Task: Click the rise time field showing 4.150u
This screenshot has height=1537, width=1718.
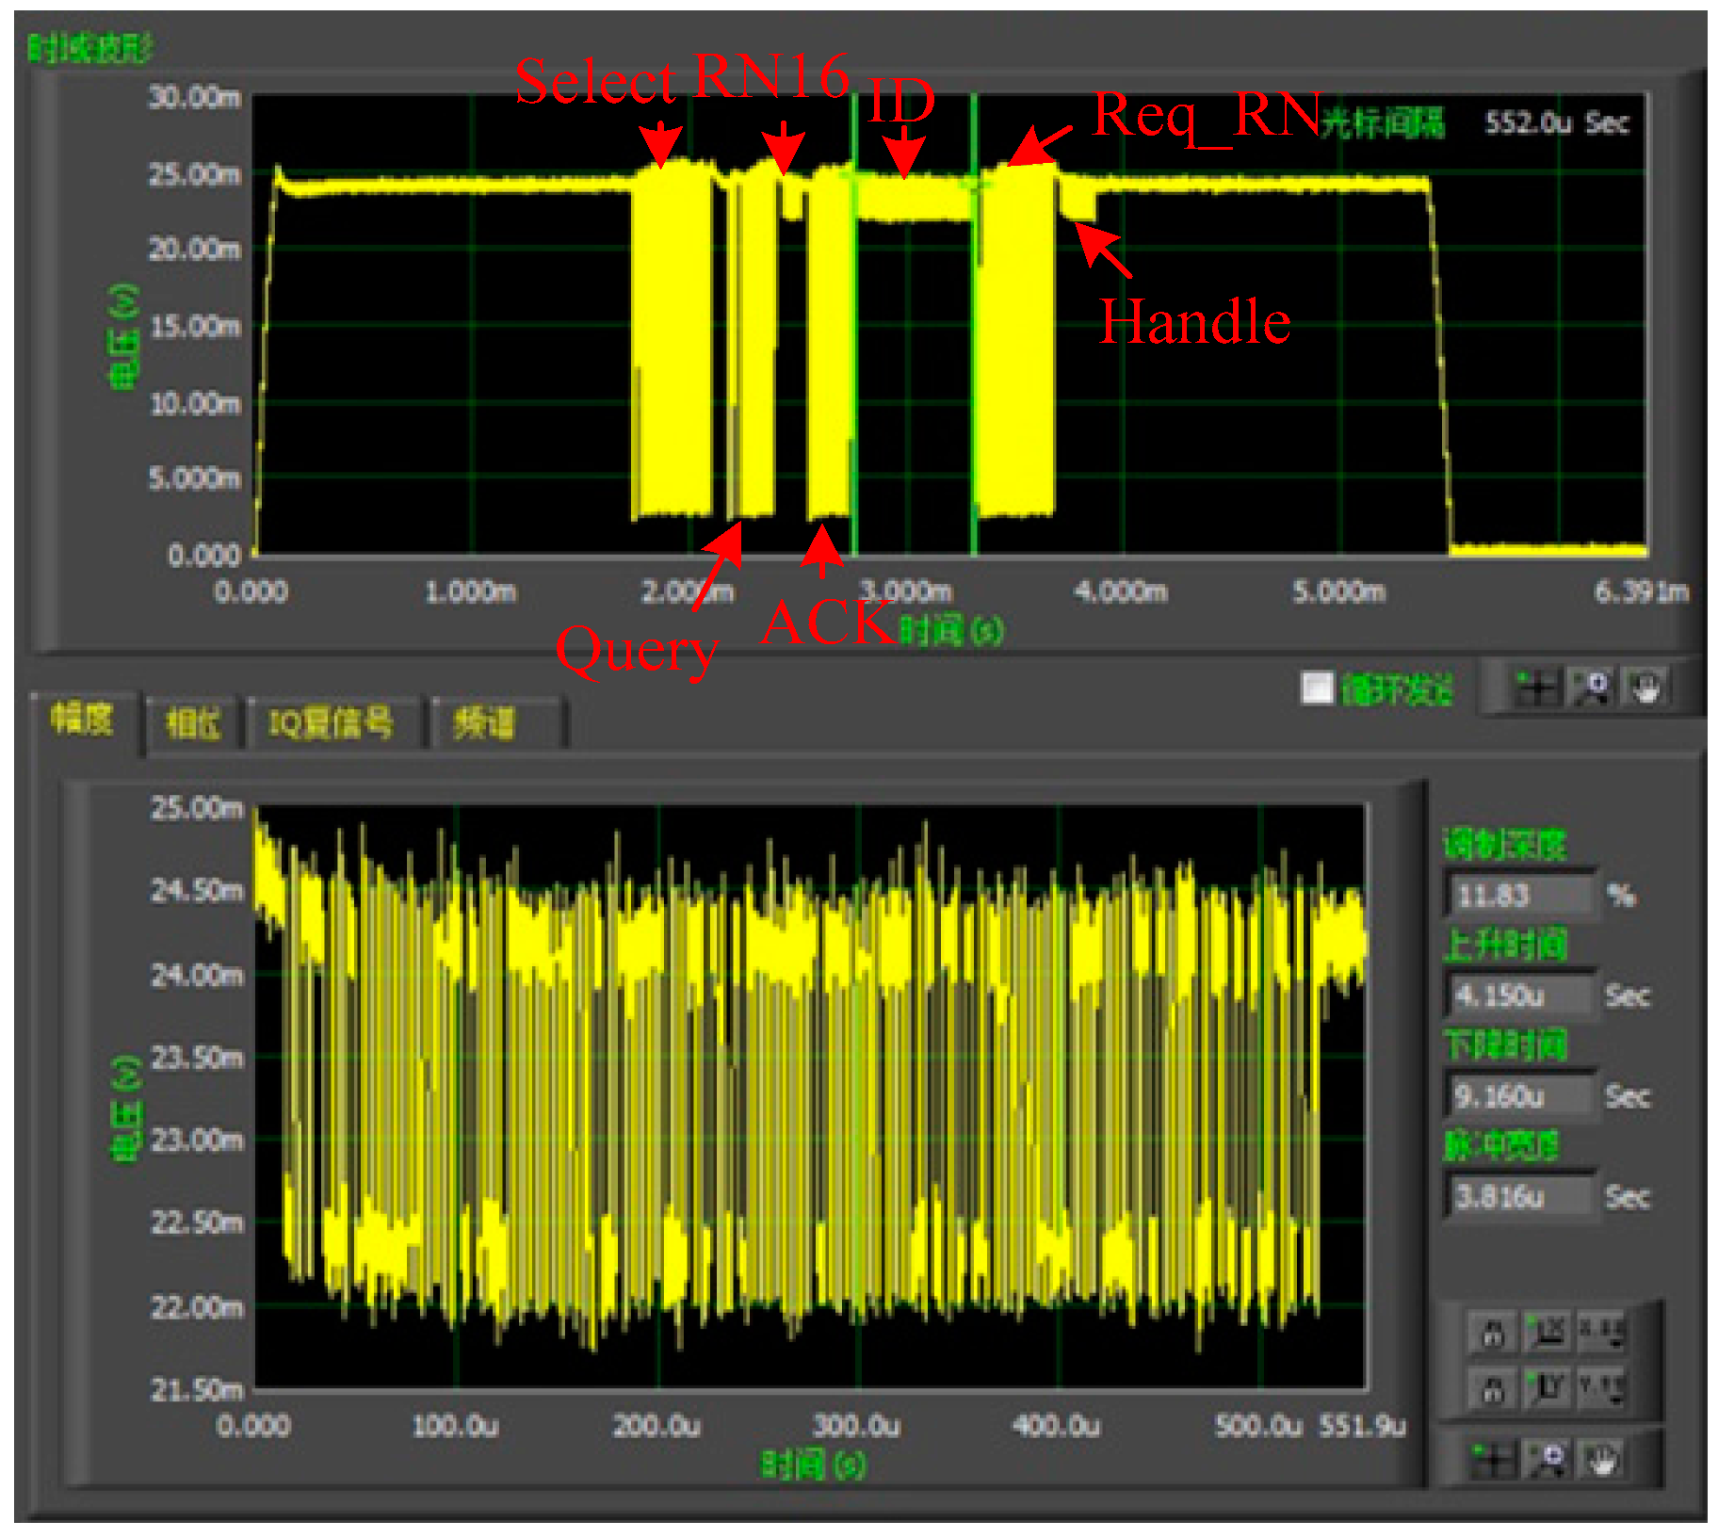Action: pos(1519,995)
